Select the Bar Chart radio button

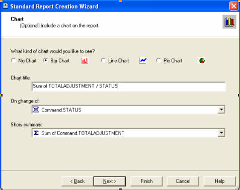tap(46, 60)
